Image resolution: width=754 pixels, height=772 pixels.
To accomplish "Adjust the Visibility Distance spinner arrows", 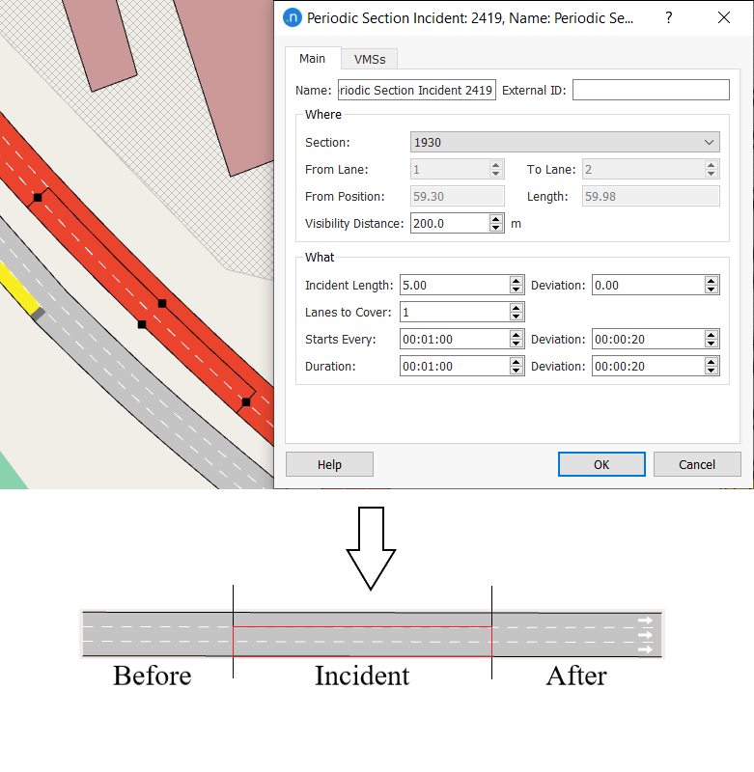I will (x=496, y=223).
